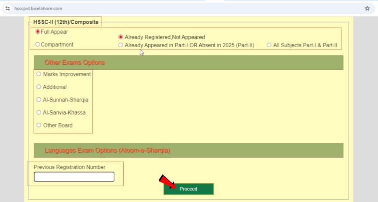Select All Subjects Part-I & Part-II
The image size is (378, 202).
point(269,45)
